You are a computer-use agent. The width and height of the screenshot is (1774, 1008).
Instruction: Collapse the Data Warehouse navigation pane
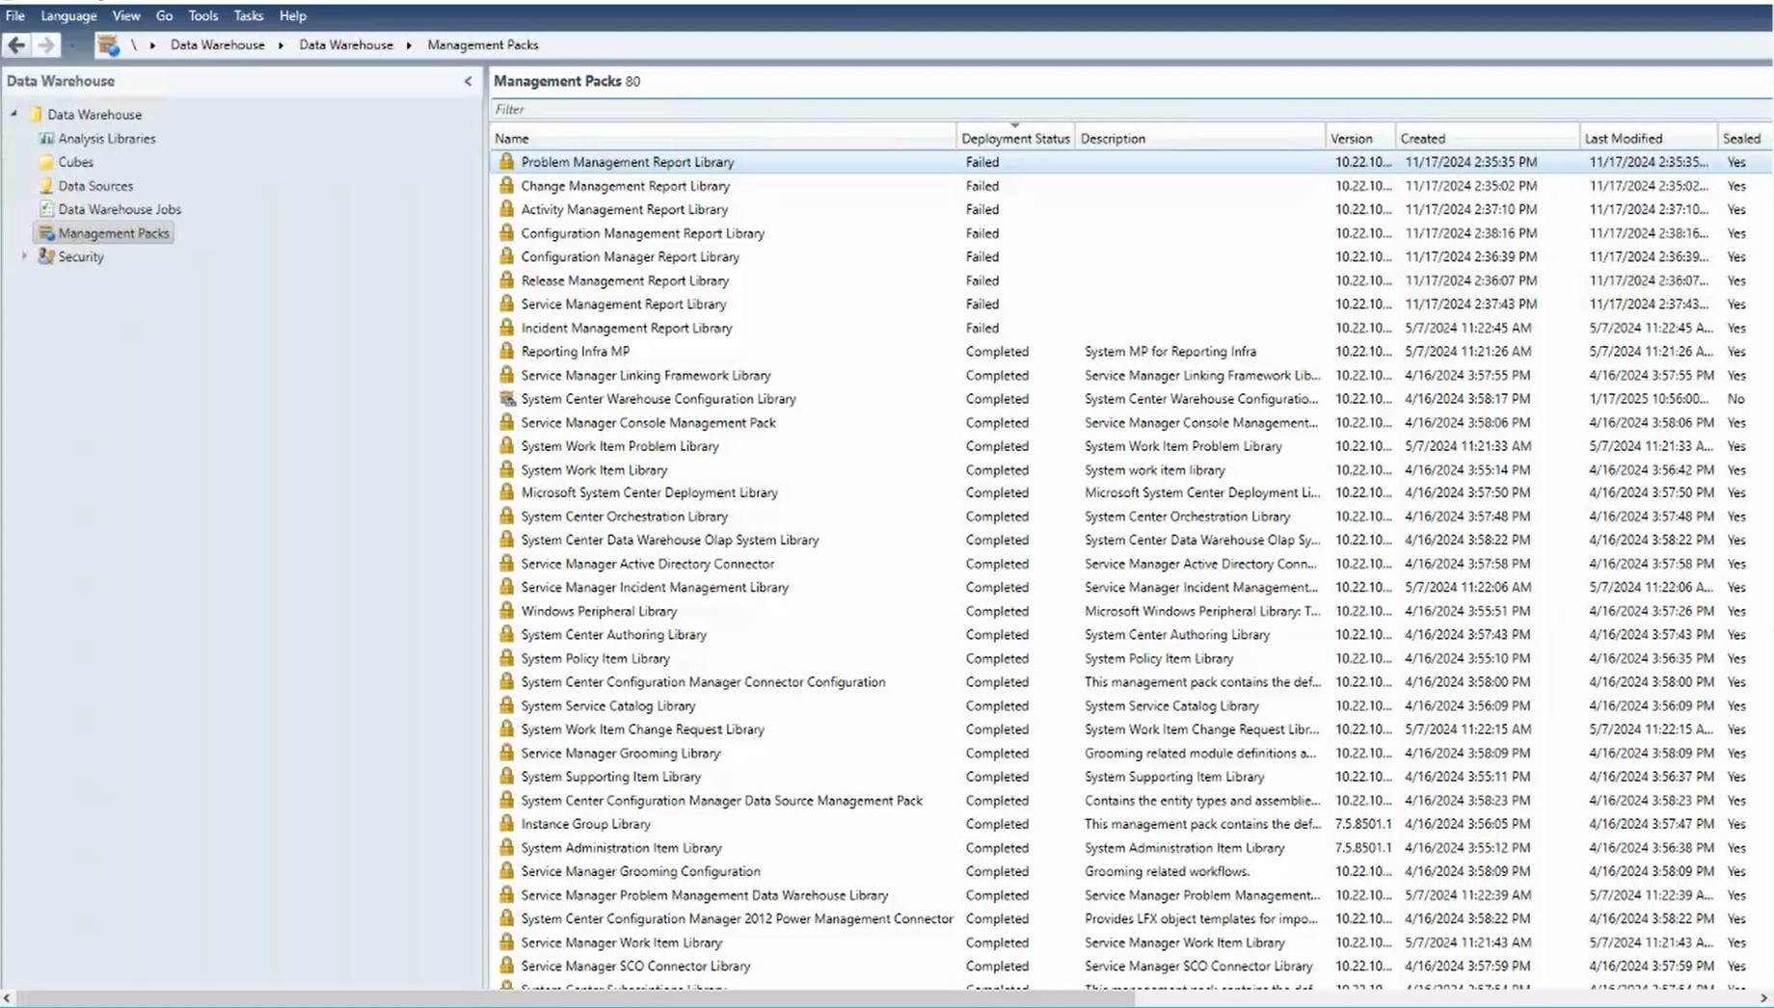[x=469, y=81]
